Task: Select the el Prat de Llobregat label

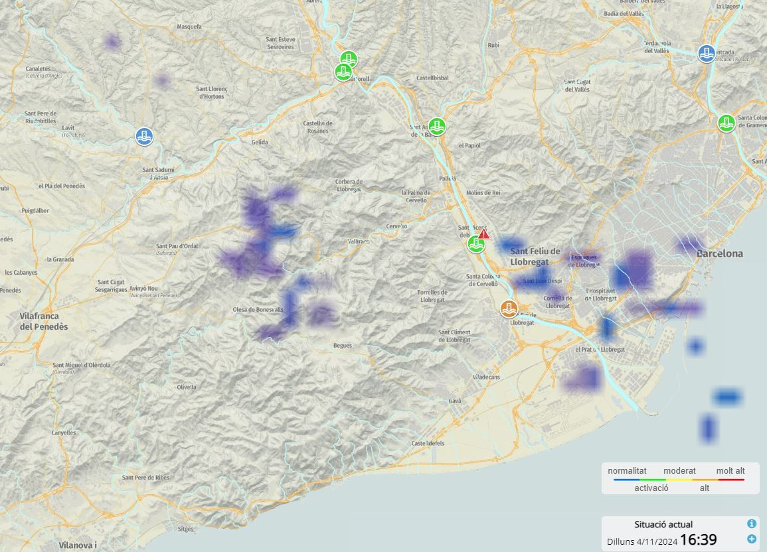Action: click(x=600, y=350)
